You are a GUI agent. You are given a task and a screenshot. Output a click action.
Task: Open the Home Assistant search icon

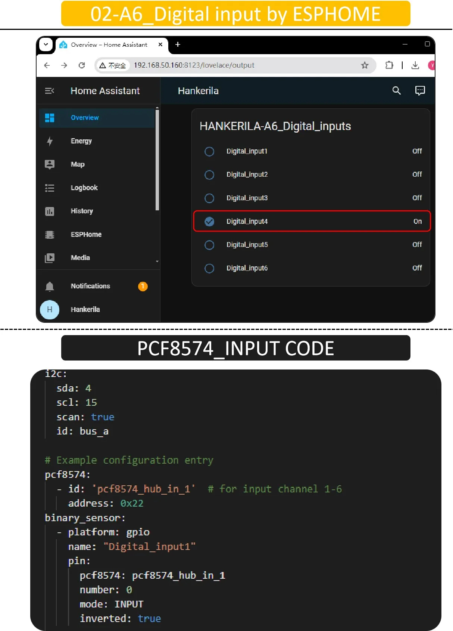coord(397,90)
